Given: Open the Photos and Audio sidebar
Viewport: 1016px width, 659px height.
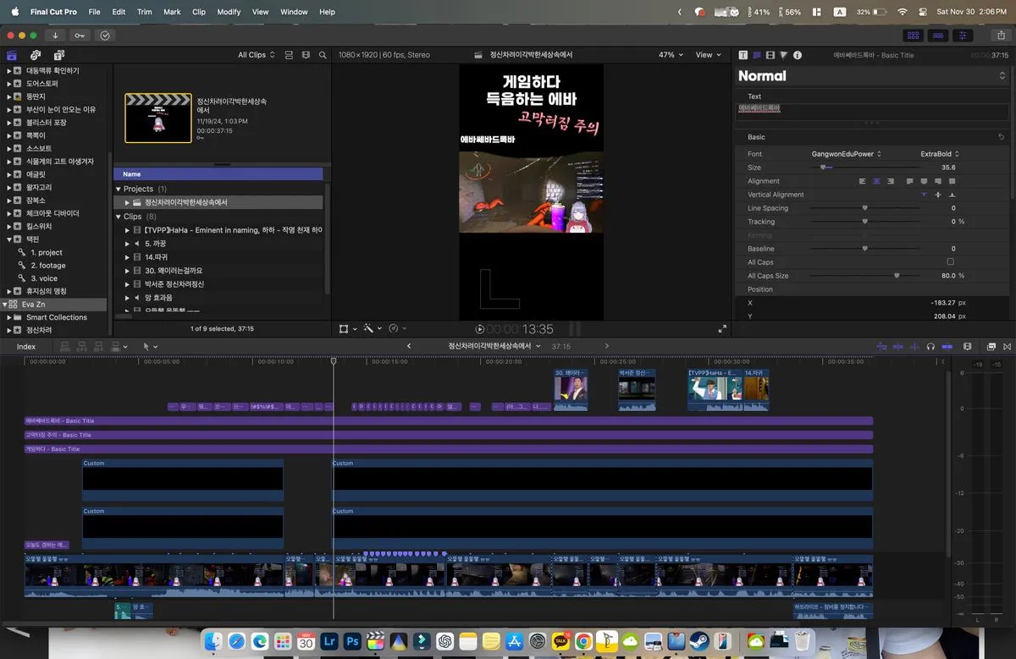Looking at the screenshot, I should [36, 55].
